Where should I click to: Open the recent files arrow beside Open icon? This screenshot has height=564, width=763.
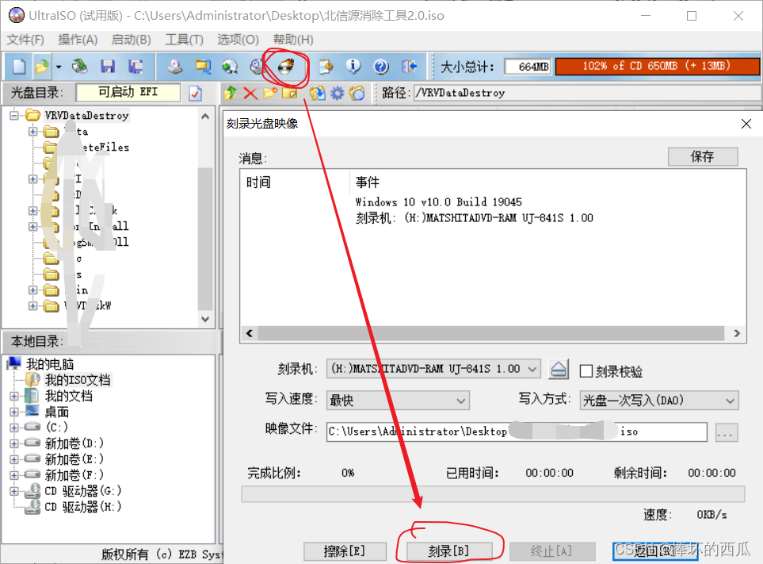click(x=59, y=67)
